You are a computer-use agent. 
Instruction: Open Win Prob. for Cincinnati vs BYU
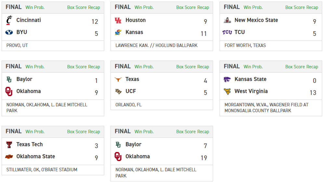[x=35, y=7]
